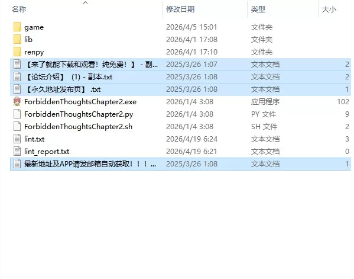Select ForbiddenThoughtsChapter2.sh file name
This screenshot has height=279, width=354.
79,127
